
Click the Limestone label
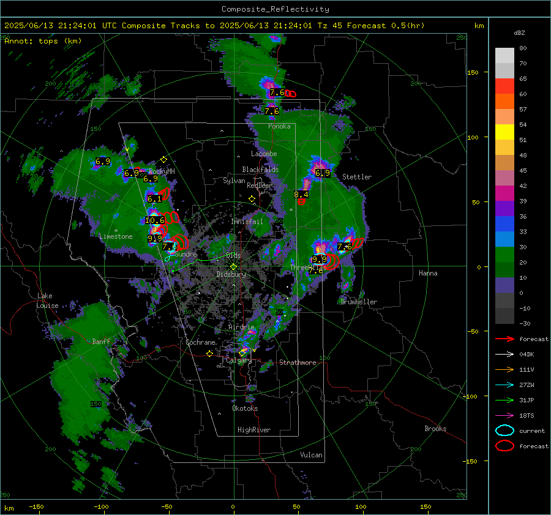click(116, 236)
